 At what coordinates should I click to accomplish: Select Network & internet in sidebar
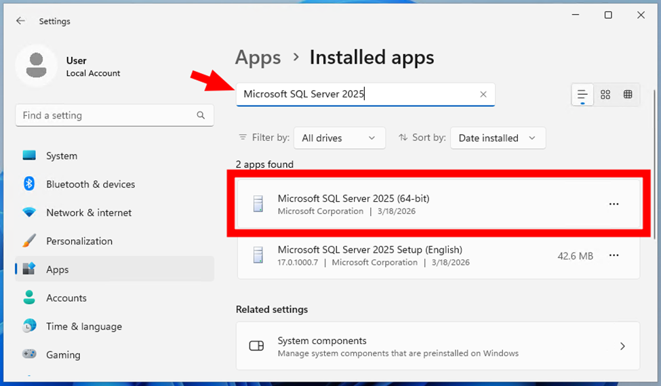click(88, 213)
